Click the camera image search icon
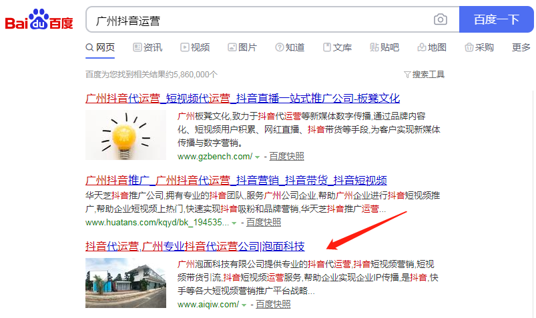The width and height of the screenshot is (536, 318). pyautogui.click(x=441, y=19)
